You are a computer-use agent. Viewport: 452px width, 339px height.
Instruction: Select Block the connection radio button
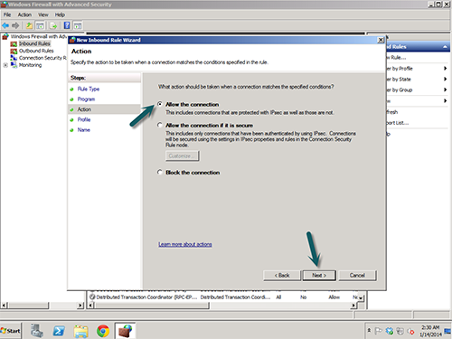pyautogui.click(x=160, y=172)
